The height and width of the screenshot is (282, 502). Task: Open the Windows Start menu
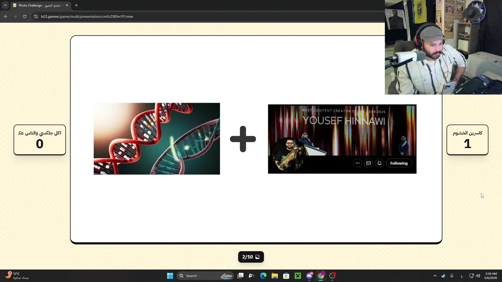click(170, 276)
